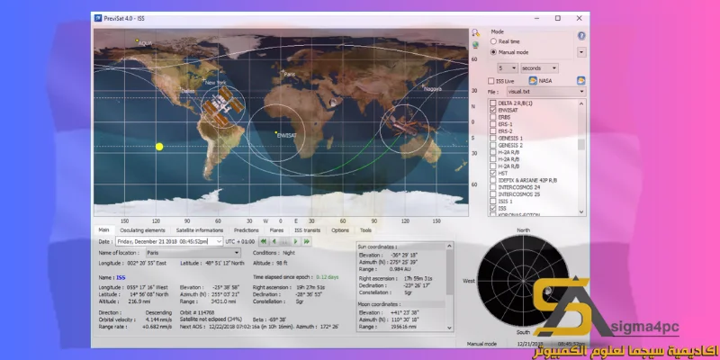Click the fast rewind double-arrow button
The image size is (720, 360).
[x=263, y=241]
